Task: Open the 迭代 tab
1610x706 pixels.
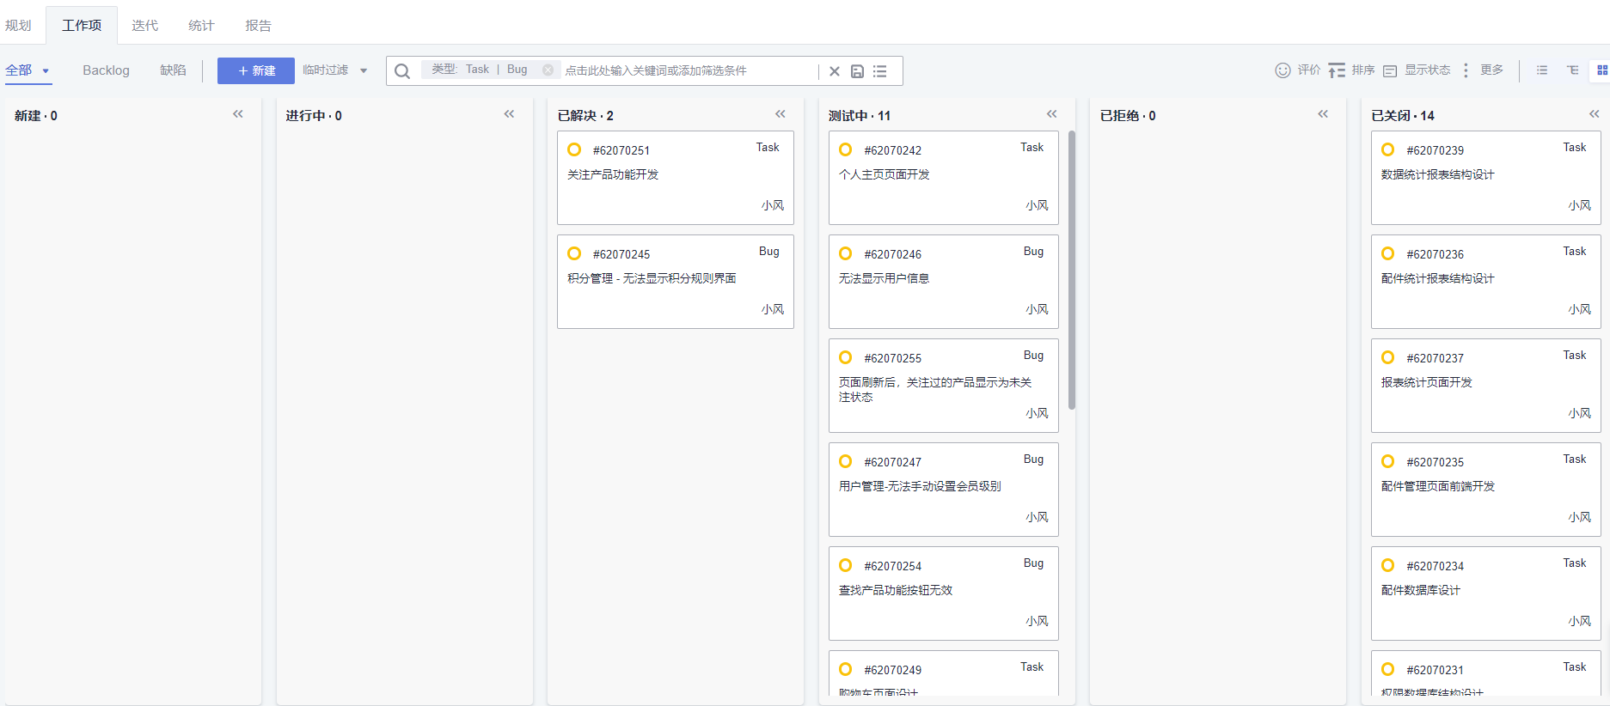Action: 144,26
